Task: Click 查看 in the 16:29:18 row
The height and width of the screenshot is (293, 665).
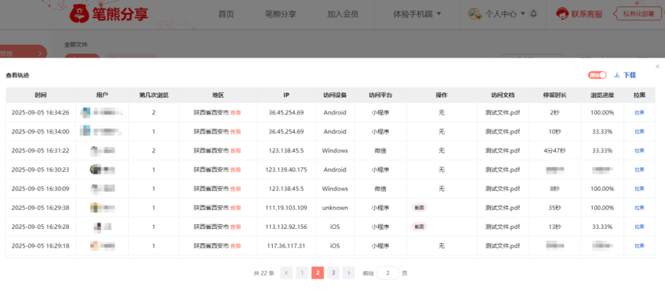Action: click(x=236, y=246)
